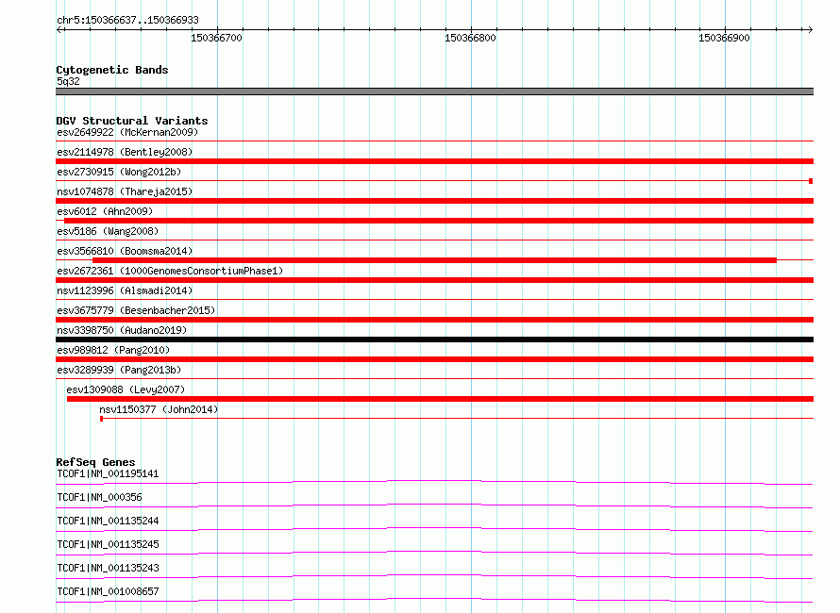
Task: Select the magenta intron line of NM_001008657
Action: point(434,599)
